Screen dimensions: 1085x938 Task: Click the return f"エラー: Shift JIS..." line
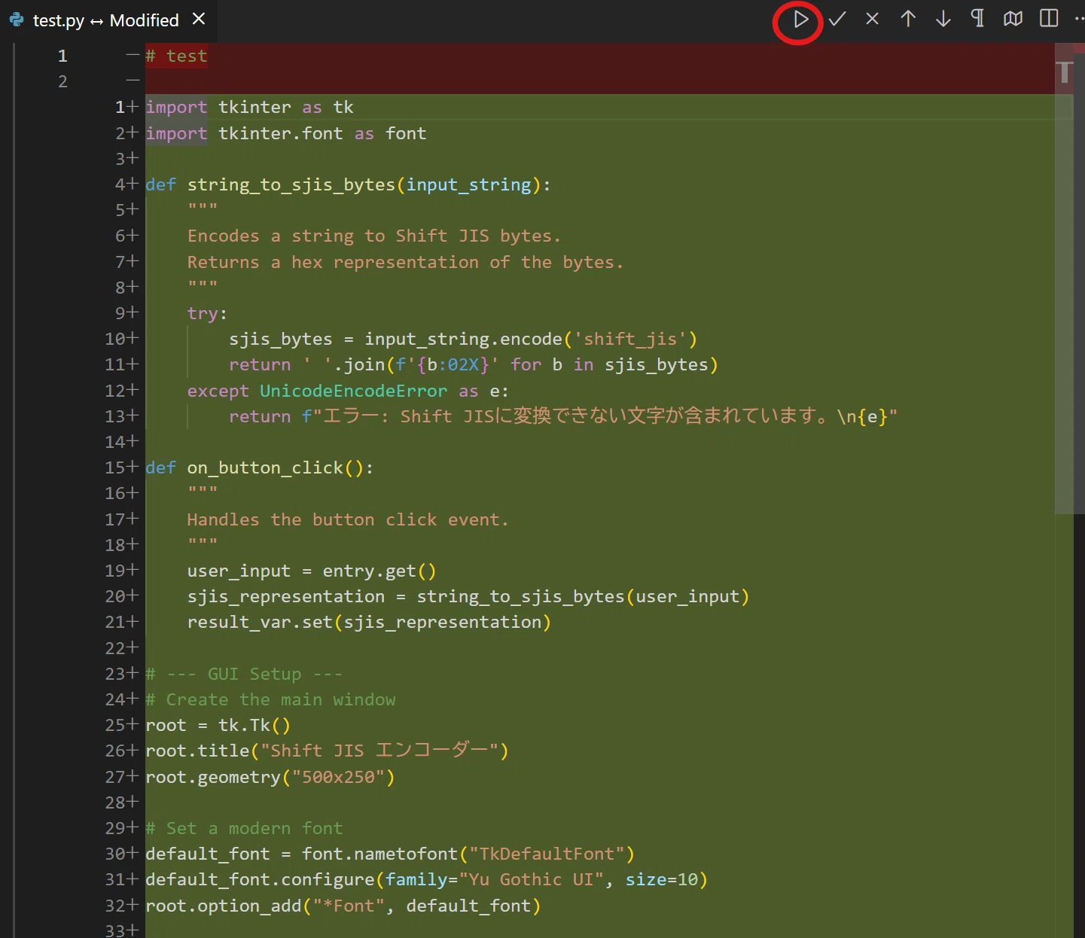(x=562, y=416)
